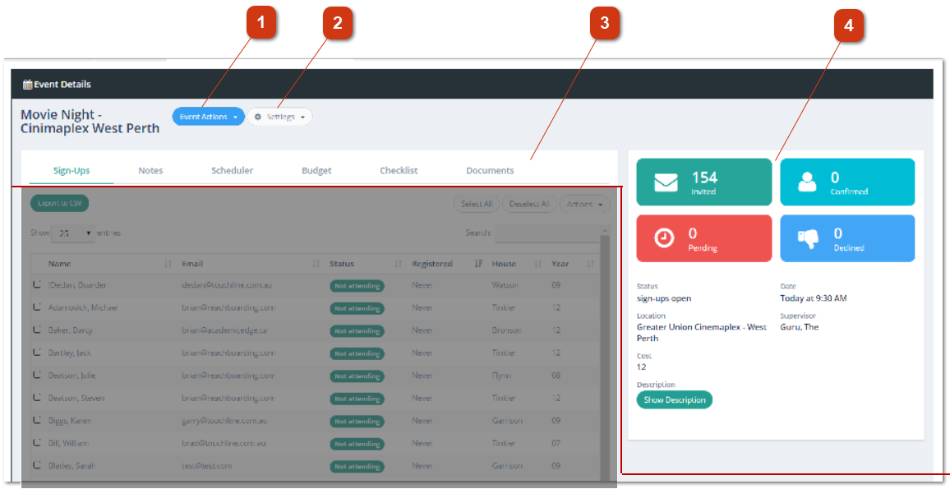Tick the checkbox for !Declan, Boarder

coord(37,285)
